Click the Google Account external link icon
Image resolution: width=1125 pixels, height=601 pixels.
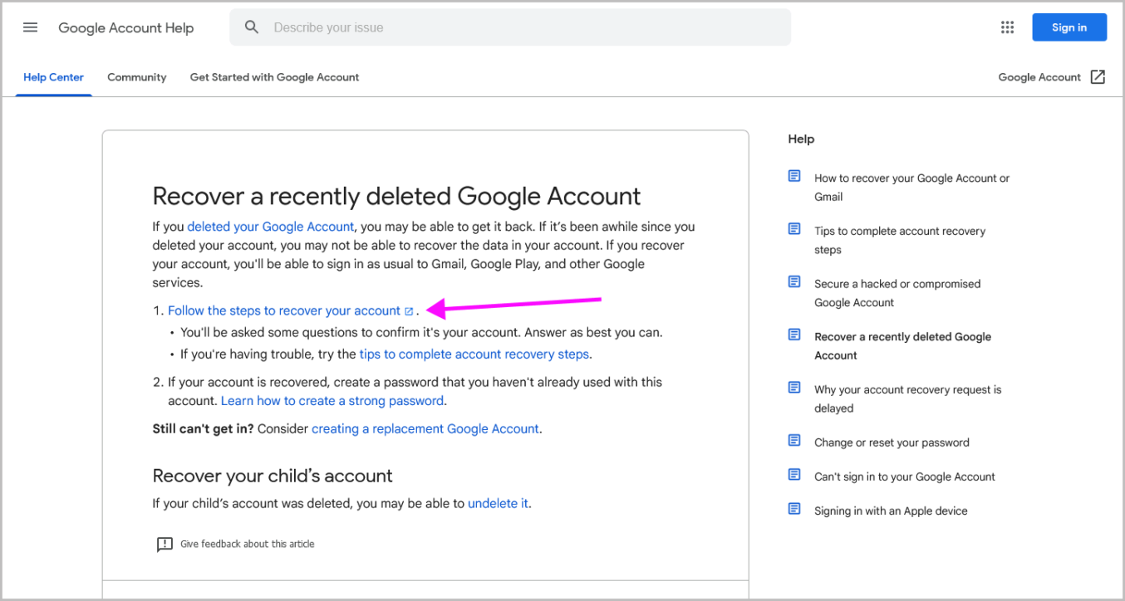coord(1098,77)
